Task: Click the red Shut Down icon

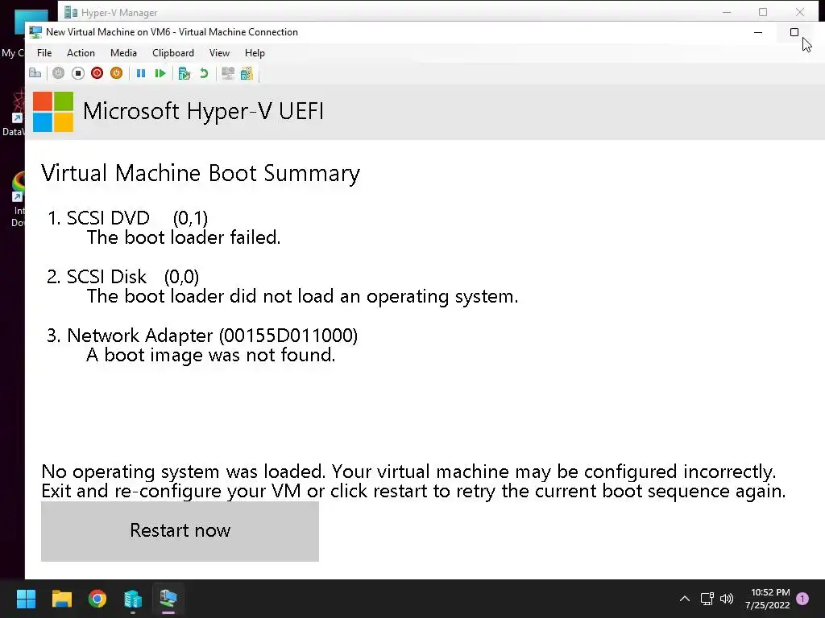Action: pyautogui.click(x=97, y=73)
